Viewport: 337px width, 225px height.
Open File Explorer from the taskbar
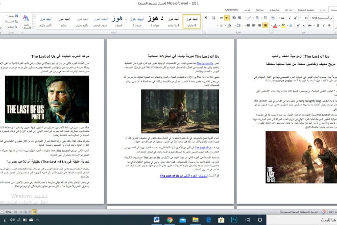pos(196,219)
